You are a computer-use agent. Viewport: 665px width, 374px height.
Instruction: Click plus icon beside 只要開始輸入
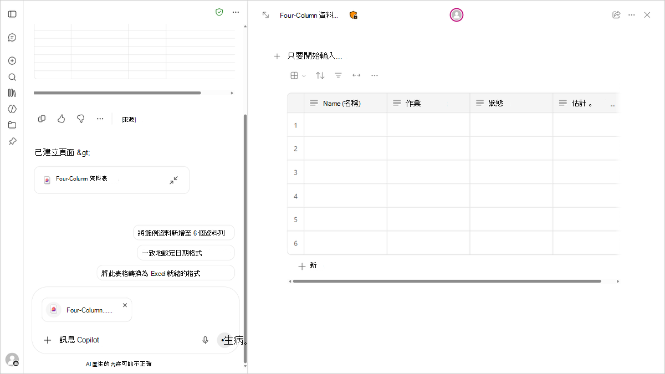[x=277, y=56]
